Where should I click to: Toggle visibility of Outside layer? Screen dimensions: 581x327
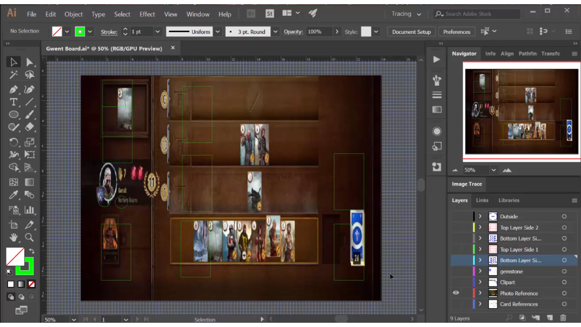(x=456, y=216)
